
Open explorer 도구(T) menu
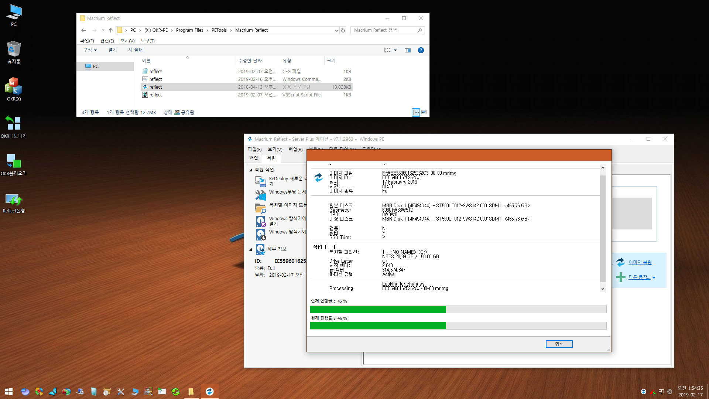click(x=148, y=41)
